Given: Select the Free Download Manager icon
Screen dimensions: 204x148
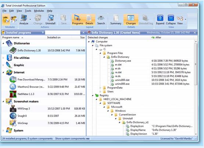Looking at the screenshot, I should pos(13,80).
